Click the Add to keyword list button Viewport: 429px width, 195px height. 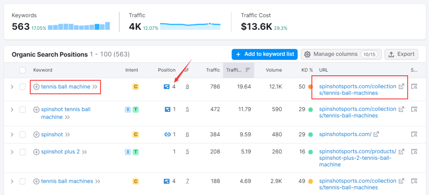point(265,54)
